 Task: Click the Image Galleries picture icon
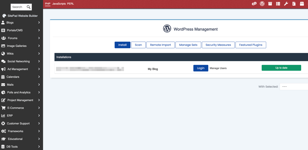coord(3,46)
